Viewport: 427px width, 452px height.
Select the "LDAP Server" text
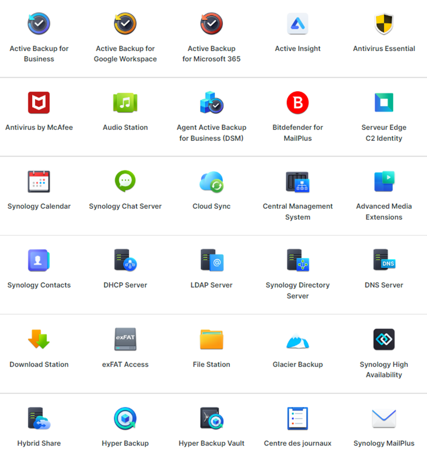point(211,285)
